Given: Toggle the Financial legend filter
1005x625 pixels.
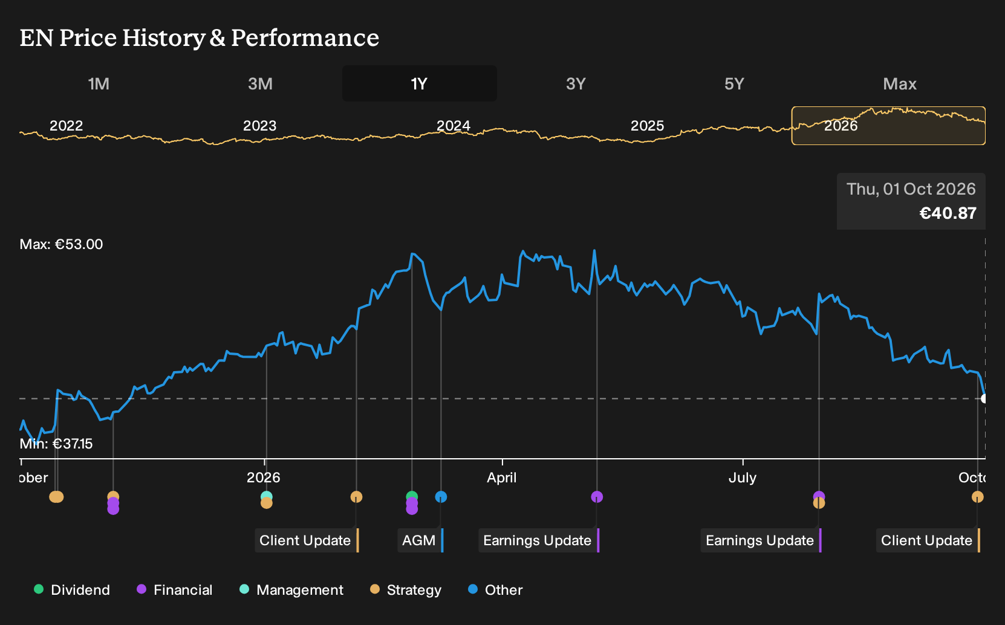Looking at the screenshot, I should coord(174,590).
